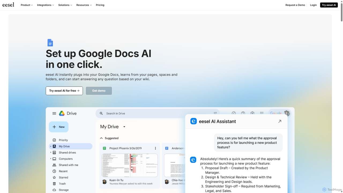Open Drive settings gear
The width and height of the screenshot is (343, 193).
coord(252,113)
